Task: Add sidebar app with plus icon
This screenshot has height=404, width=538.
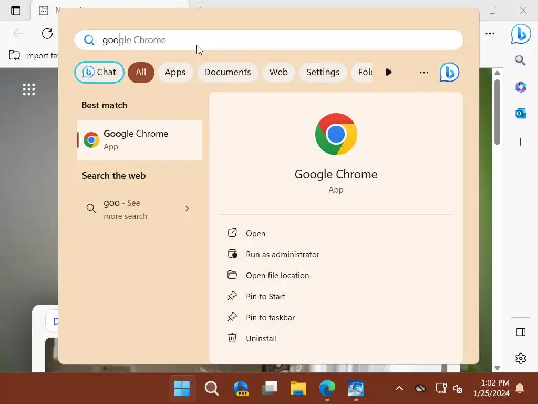Action: pos(521,142)
